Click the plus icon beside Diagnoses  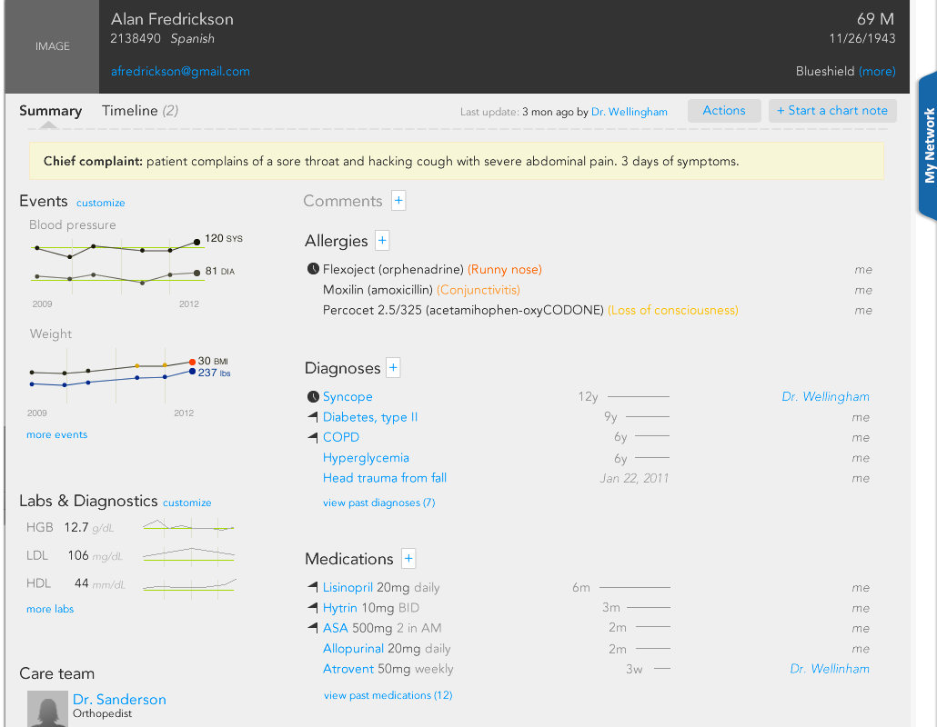click(x=393, y=368)
